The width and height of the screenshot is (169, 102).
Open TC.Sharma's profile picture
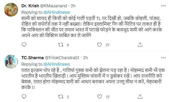11,62
